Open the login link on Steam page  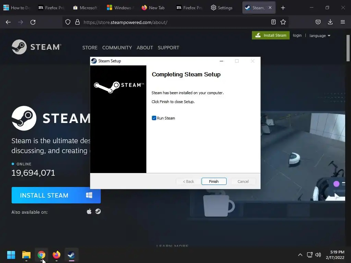pos(297,35)
